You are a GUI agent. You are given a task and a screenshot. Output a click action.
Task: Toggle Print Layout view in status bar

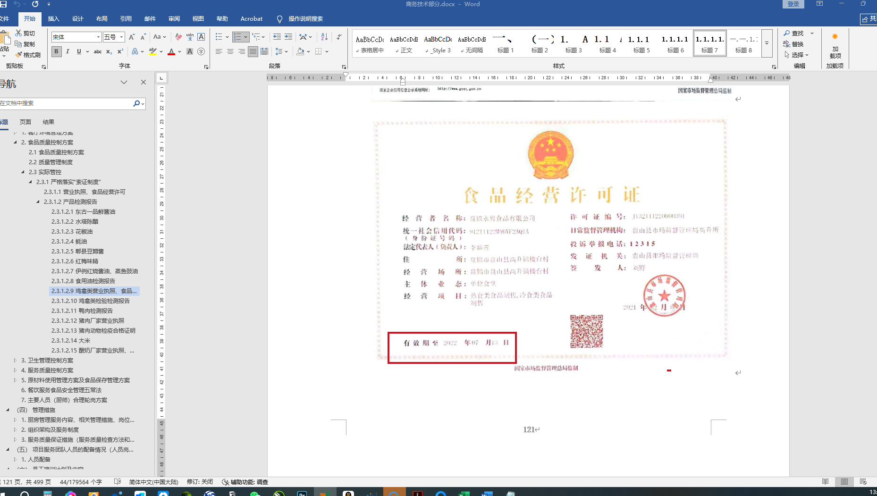[x=844, y=482]
